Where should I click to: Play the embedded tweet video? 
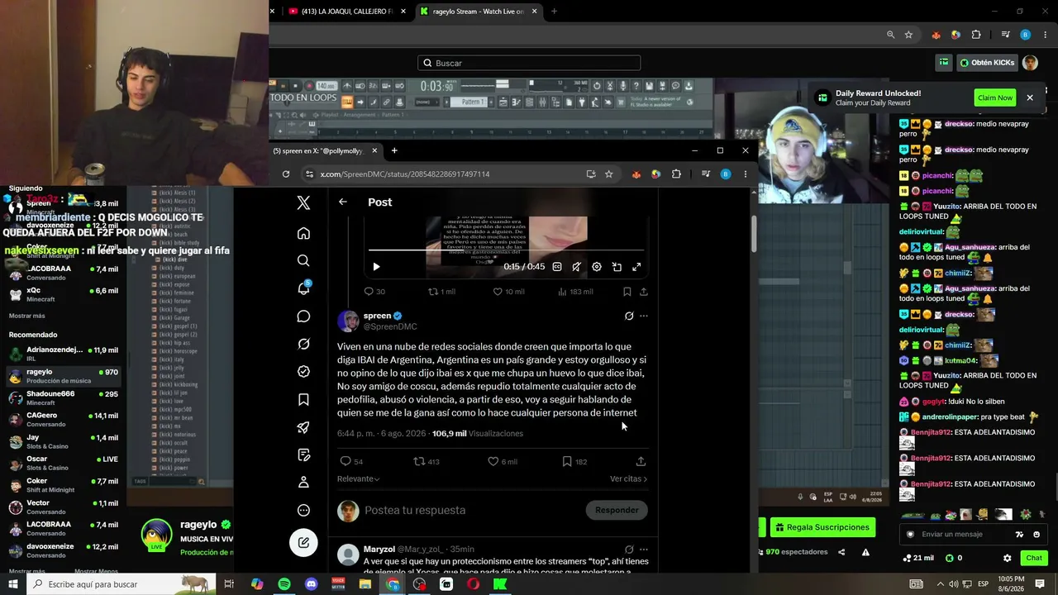(x=376, y=267)
